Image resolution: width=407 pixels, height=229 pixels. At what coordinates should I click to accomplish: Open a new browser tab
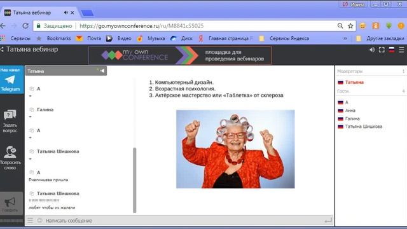point(88,13)
